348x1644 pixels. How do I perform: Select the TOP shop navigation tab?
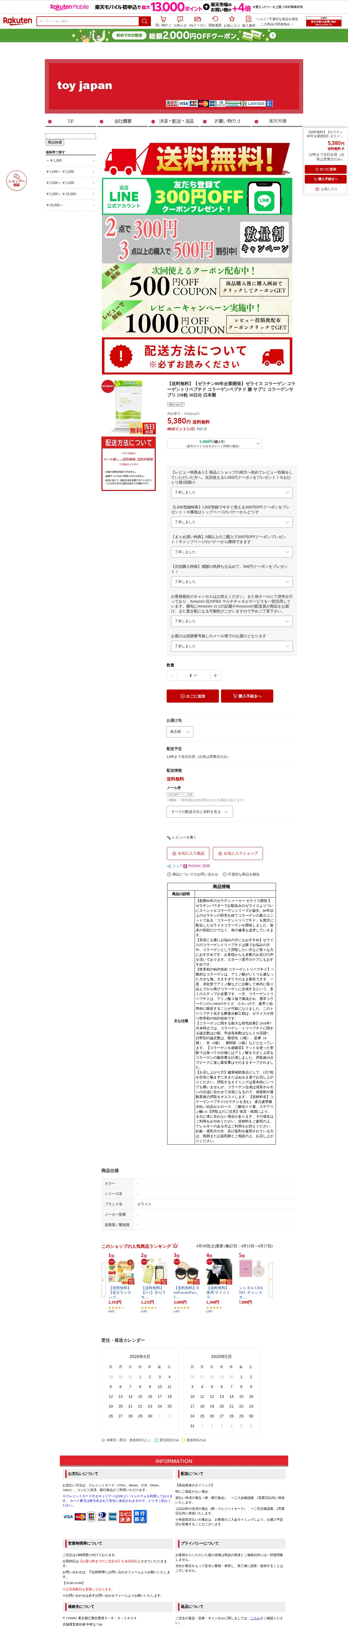click(70, 121)
